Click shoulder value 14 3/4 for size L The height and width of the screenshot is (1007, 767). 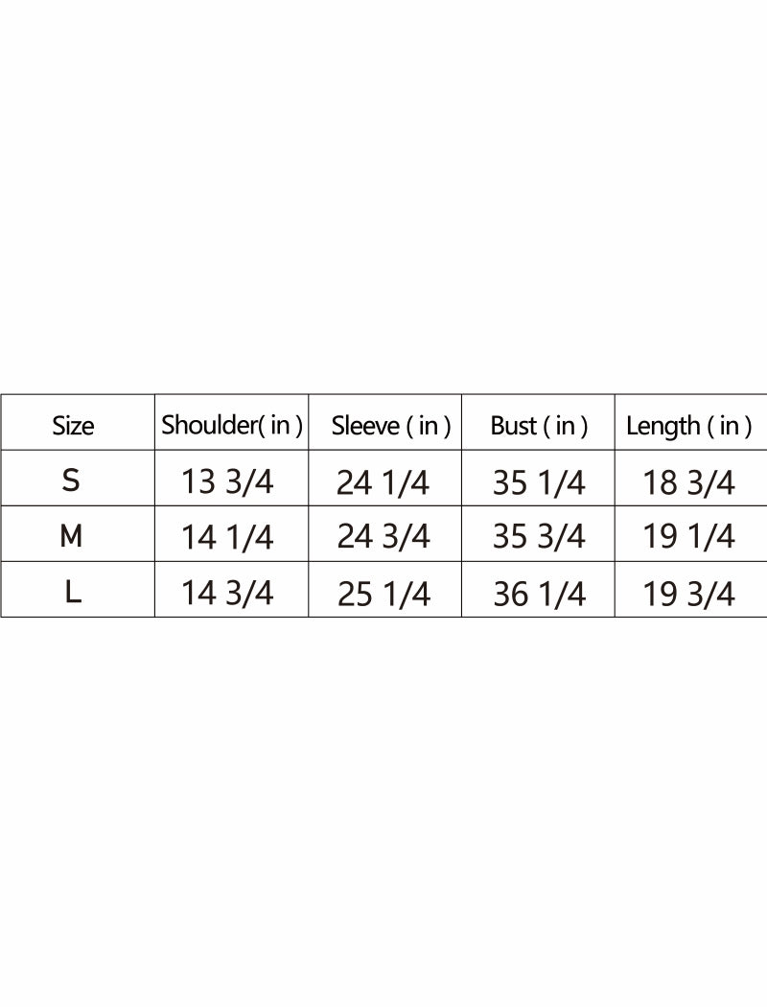[227, 594]
